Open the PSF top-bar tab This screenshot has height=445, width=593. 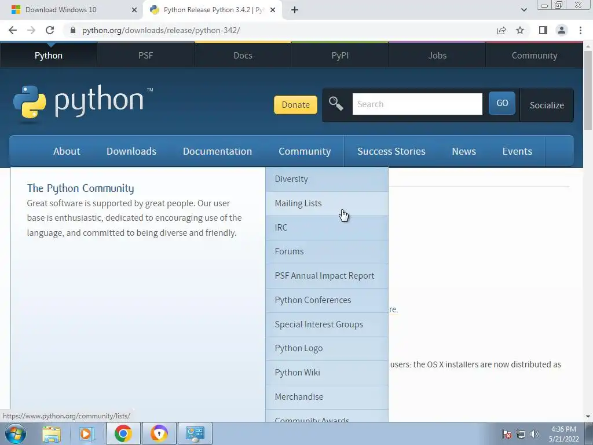[145, 56]
